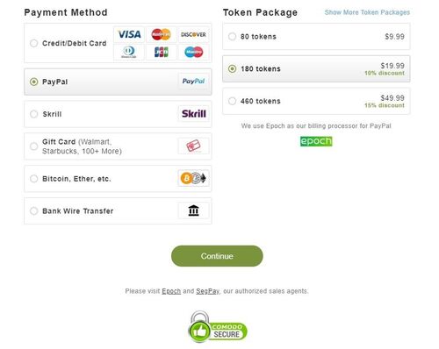Choose the 80 tokens package
Viewport: 439px width, 349px height.
(x=316, y=37)
